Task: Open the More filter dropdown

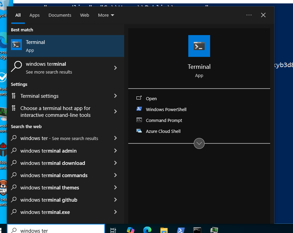Action: (x=106, y=15)
